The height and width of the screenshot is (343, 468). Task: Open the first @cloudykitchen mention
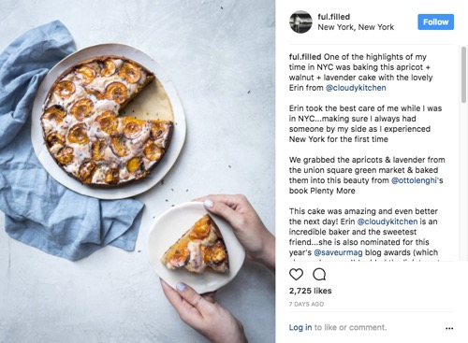pyautogui.click(x=356, y=88)
